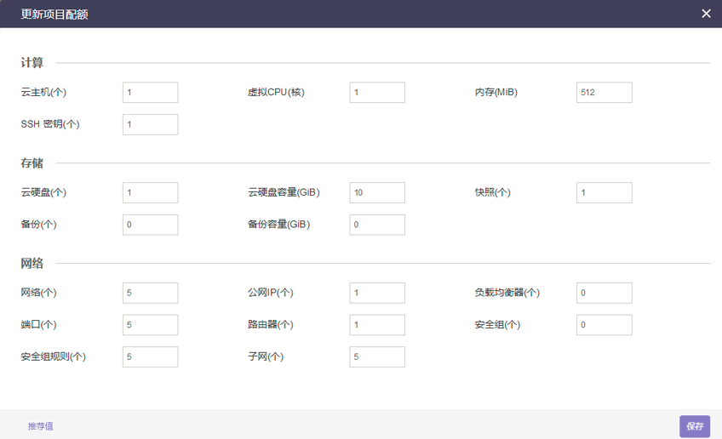The width and height of the screenshot is (722, 439).
Task: Close the 更新项目配额 dialog
Action: click(705, 14)
